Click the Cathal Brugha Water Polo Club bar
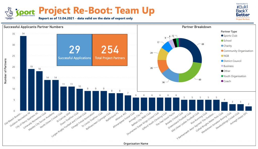The height and width of the screenshot is (149, 258). click(224, 106)
